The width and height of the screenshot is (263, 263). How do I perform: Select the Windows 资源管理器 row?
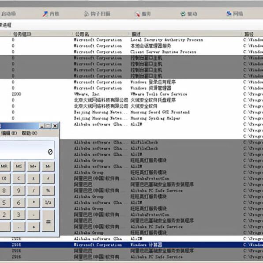pos(131,88)
